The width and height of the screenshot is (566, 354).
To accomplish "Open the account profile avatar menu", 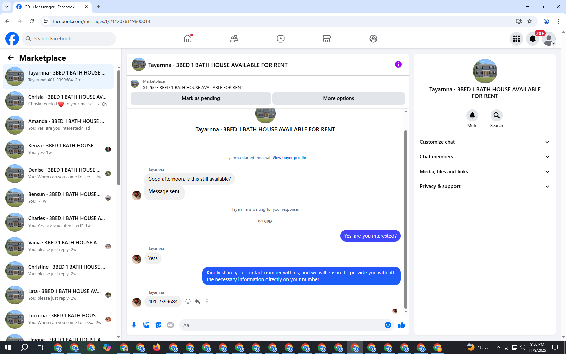I will point(549,39).
